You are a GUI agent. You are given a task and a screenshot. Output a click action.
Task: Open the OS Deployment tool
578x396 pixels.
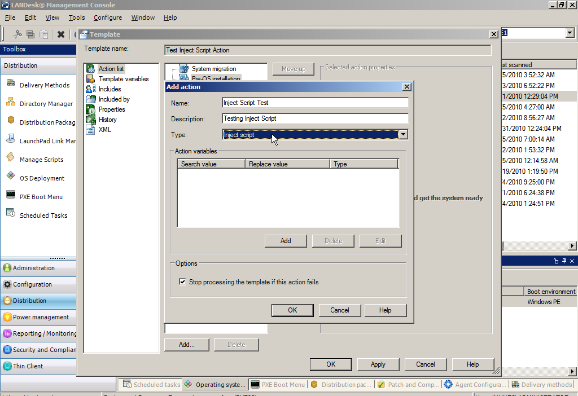[x=11, y=178]
